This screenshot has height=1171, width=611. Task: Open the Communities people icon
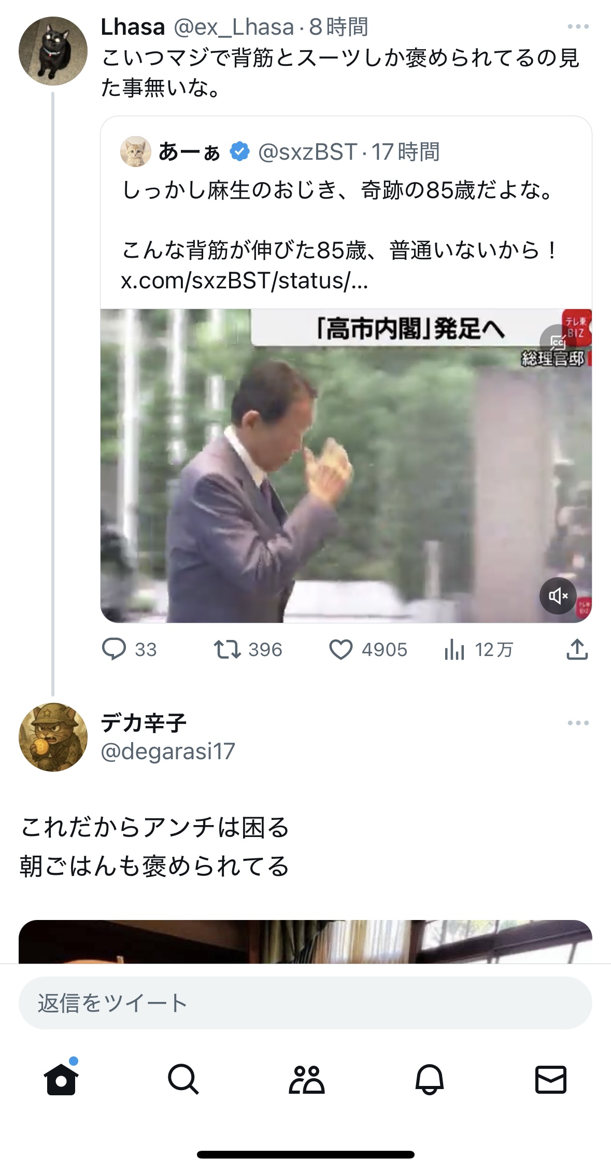(x=306, y=1080)
